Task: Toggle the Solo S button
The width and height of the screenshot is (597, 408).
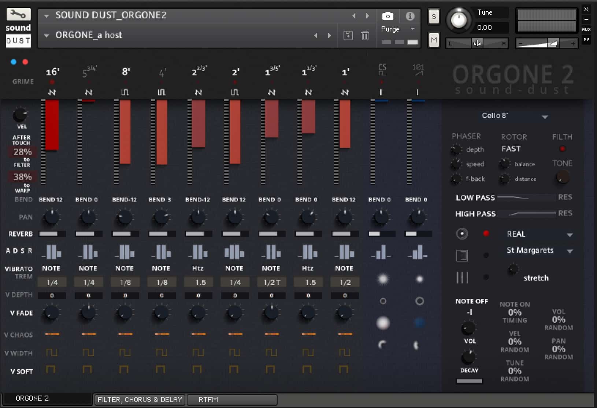Action: point(434,16)
